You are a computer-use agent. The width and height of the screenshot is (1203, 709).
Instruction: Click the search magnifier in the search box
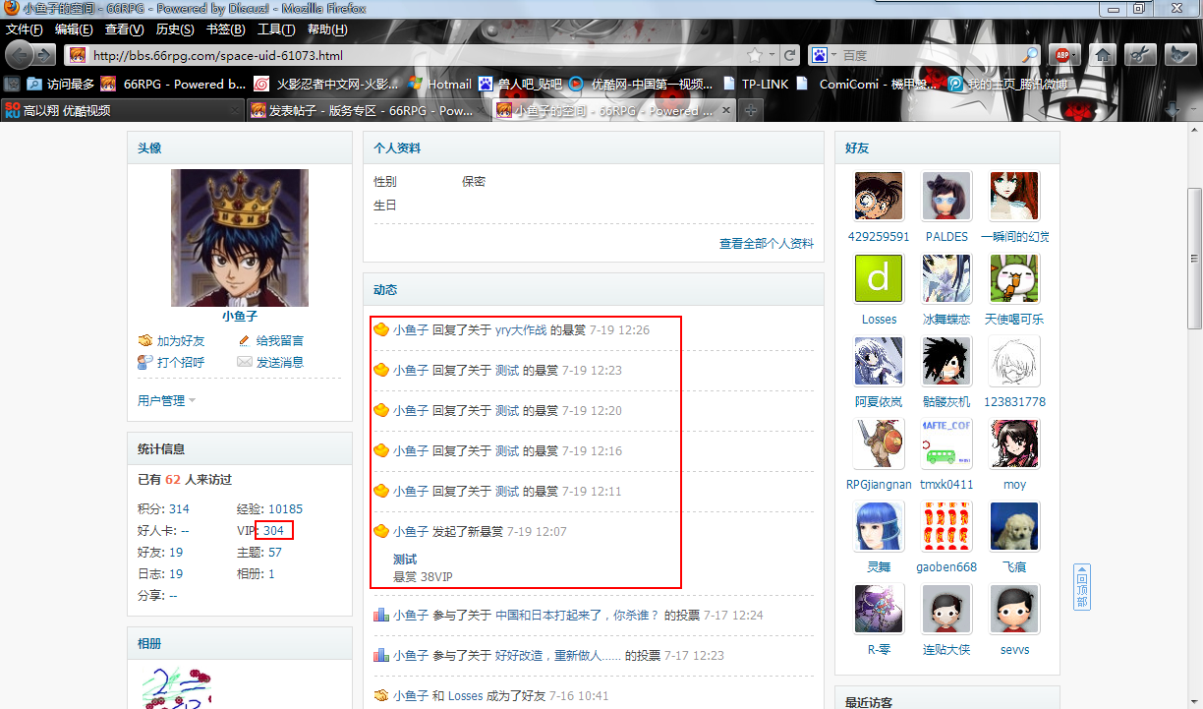click(x=1030, y=55)
